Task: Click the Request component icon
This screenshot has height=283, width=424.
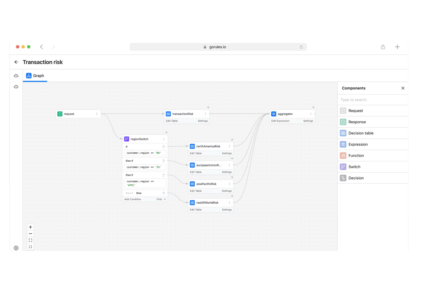Action: click(343, 111)
